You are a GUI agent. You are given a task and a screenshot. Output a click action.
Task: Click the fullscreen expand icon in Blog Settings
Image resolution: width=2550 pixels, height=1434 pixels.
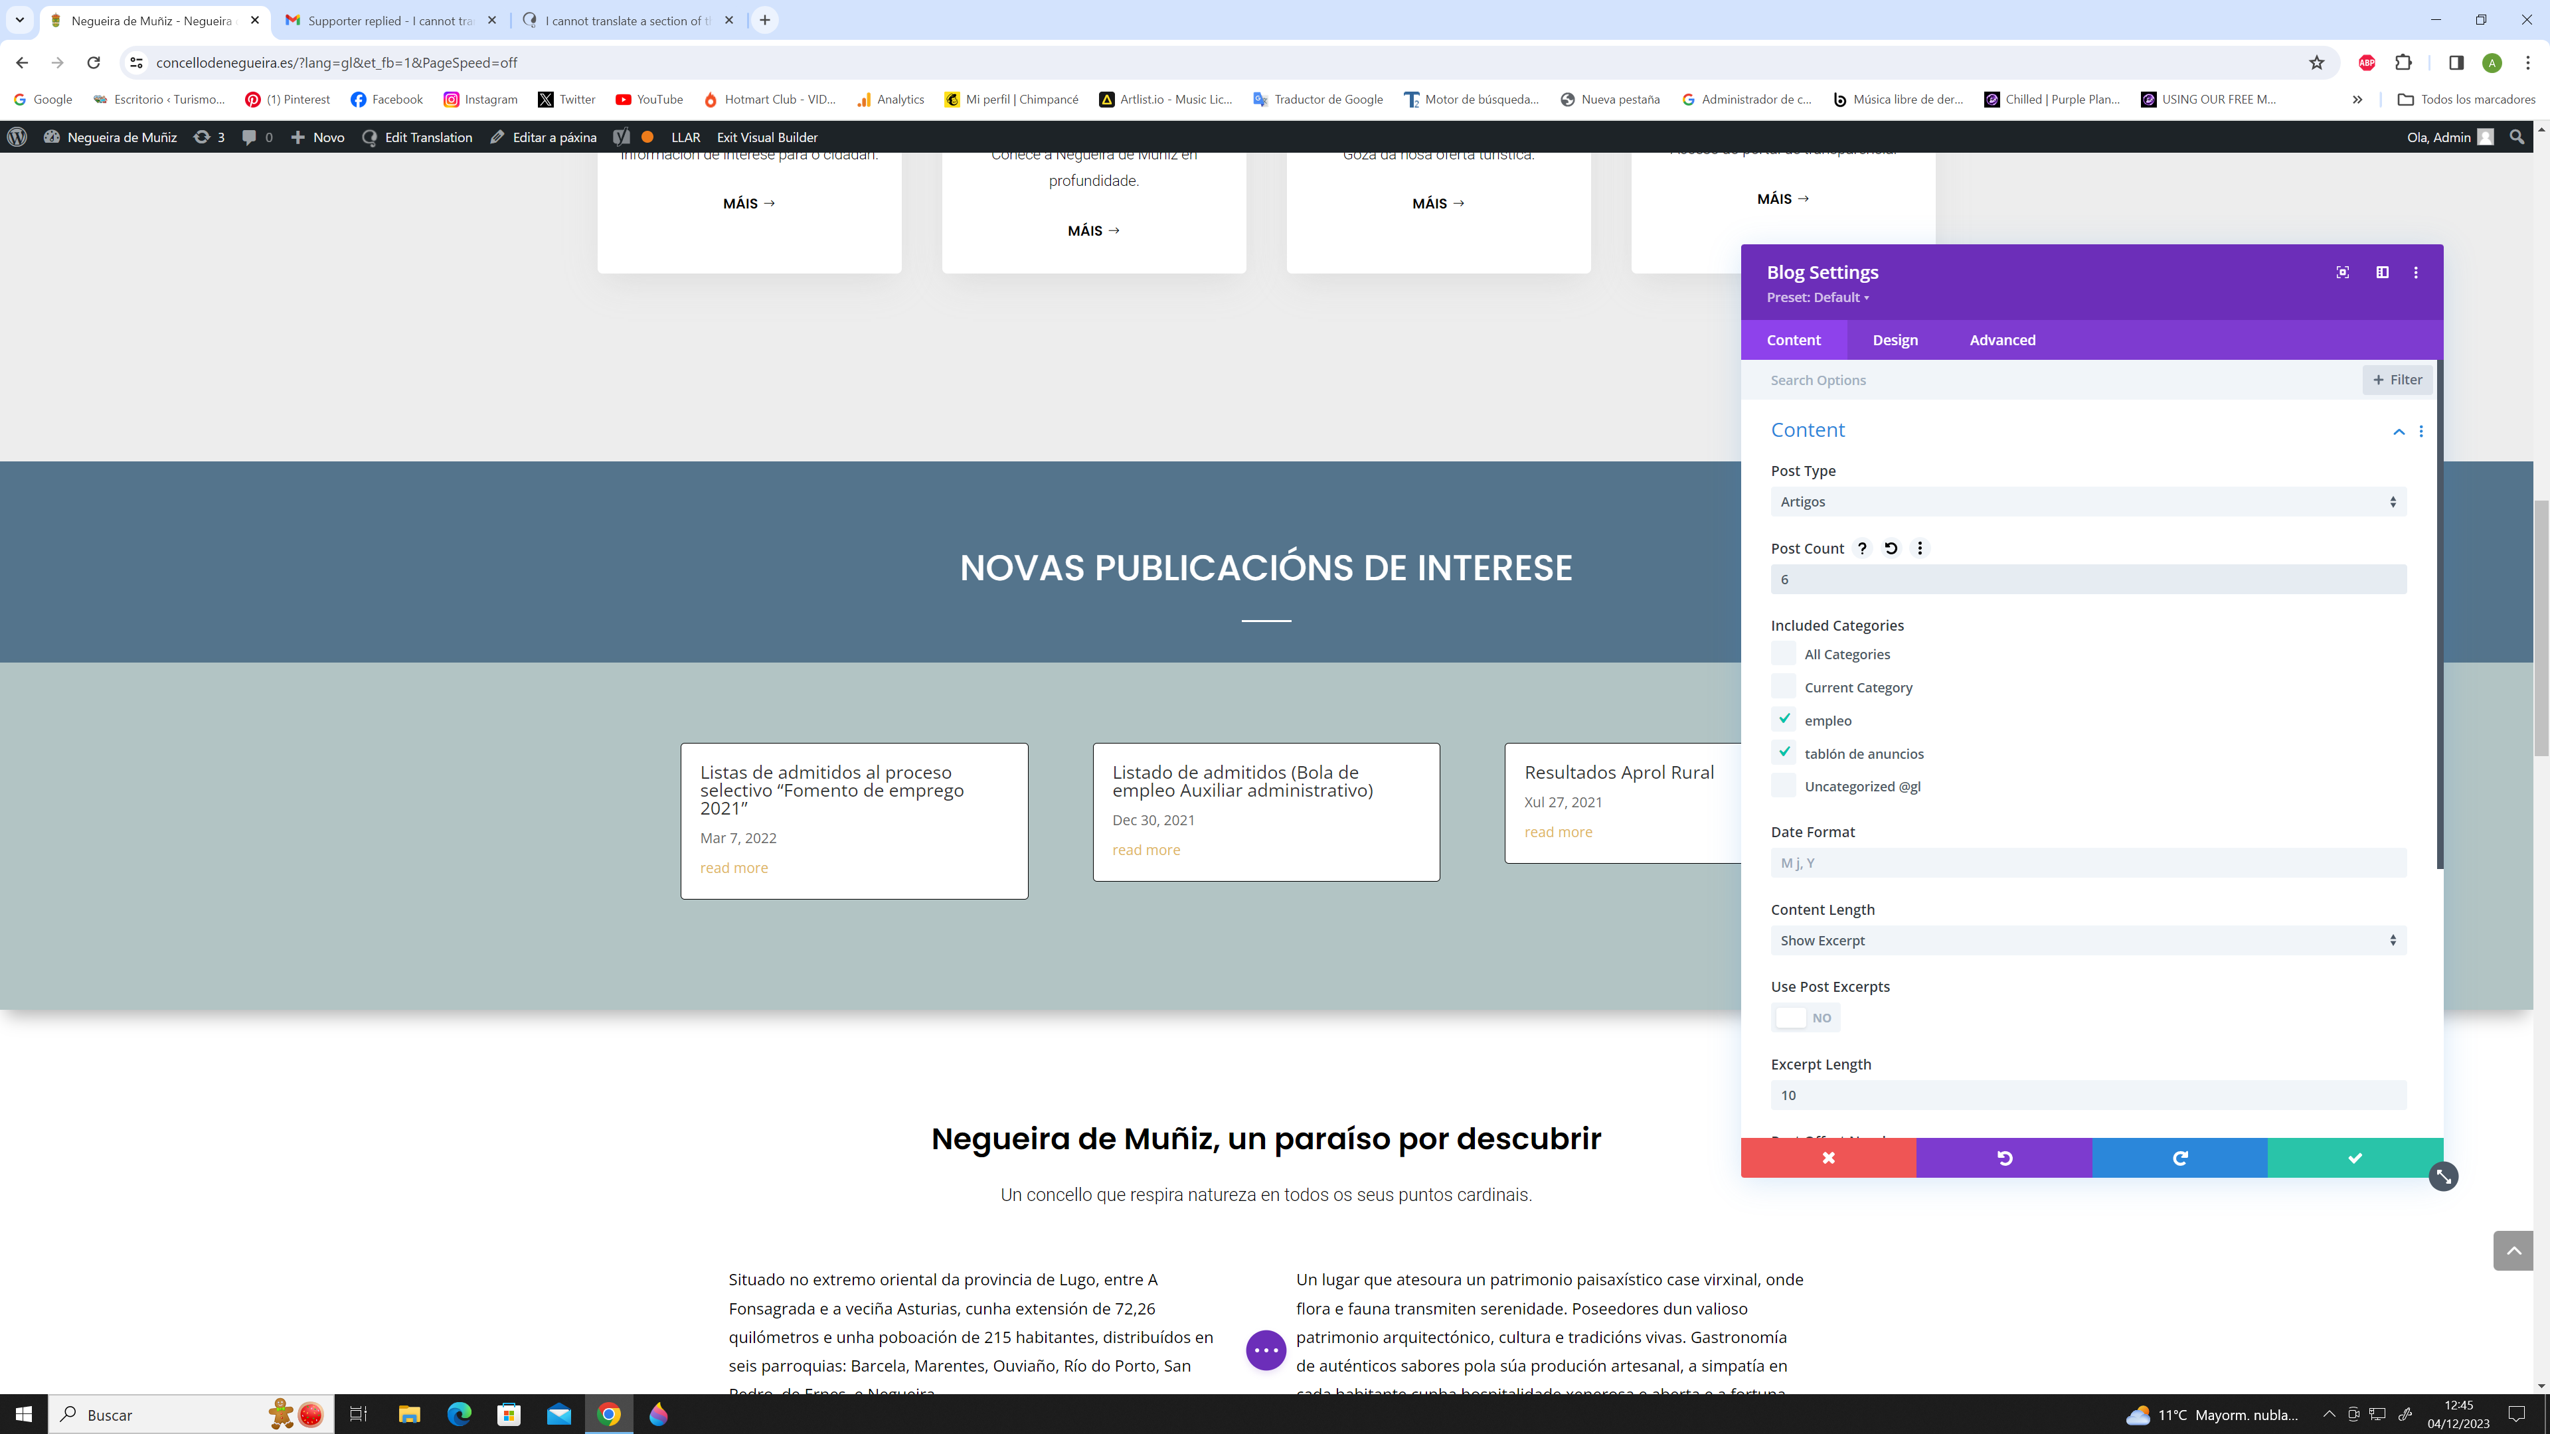click(x=2342, y=272)
